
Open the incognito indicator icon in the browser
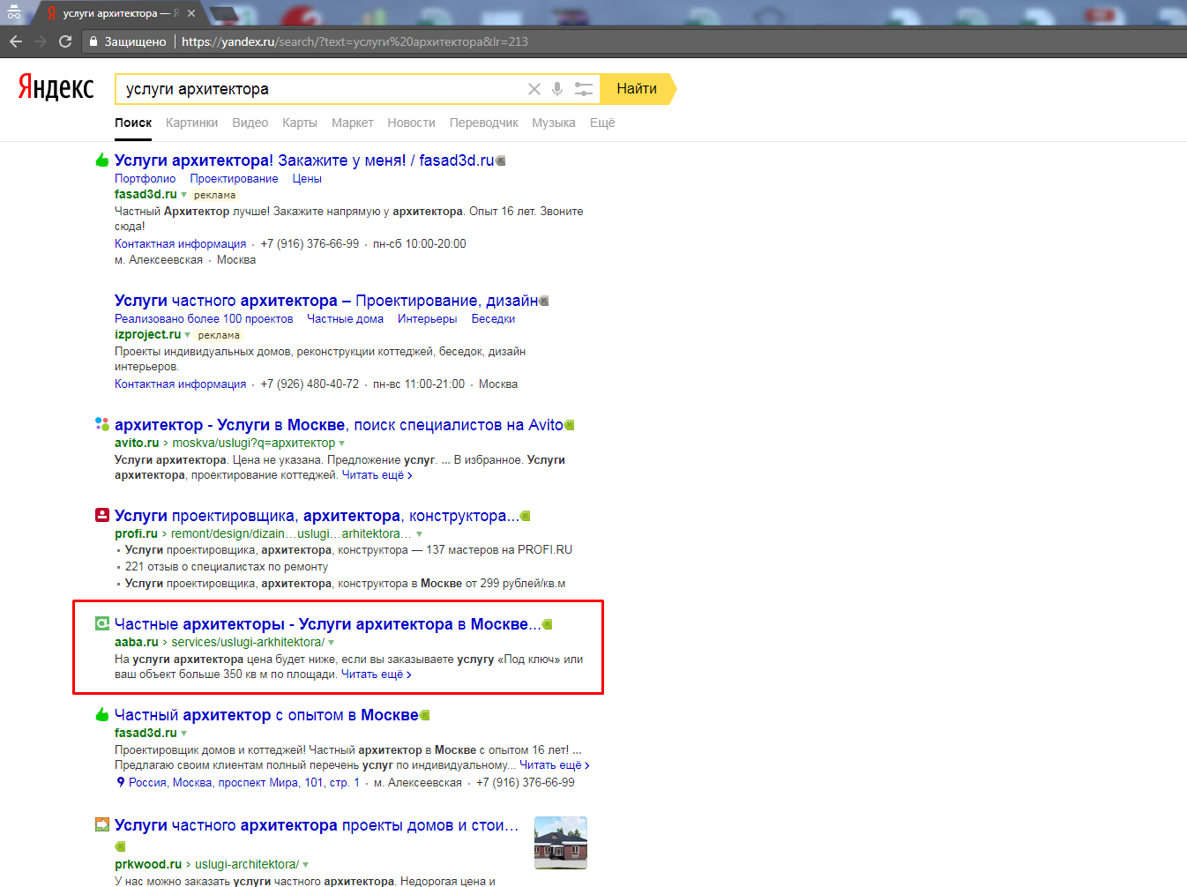tap(14, 12)
